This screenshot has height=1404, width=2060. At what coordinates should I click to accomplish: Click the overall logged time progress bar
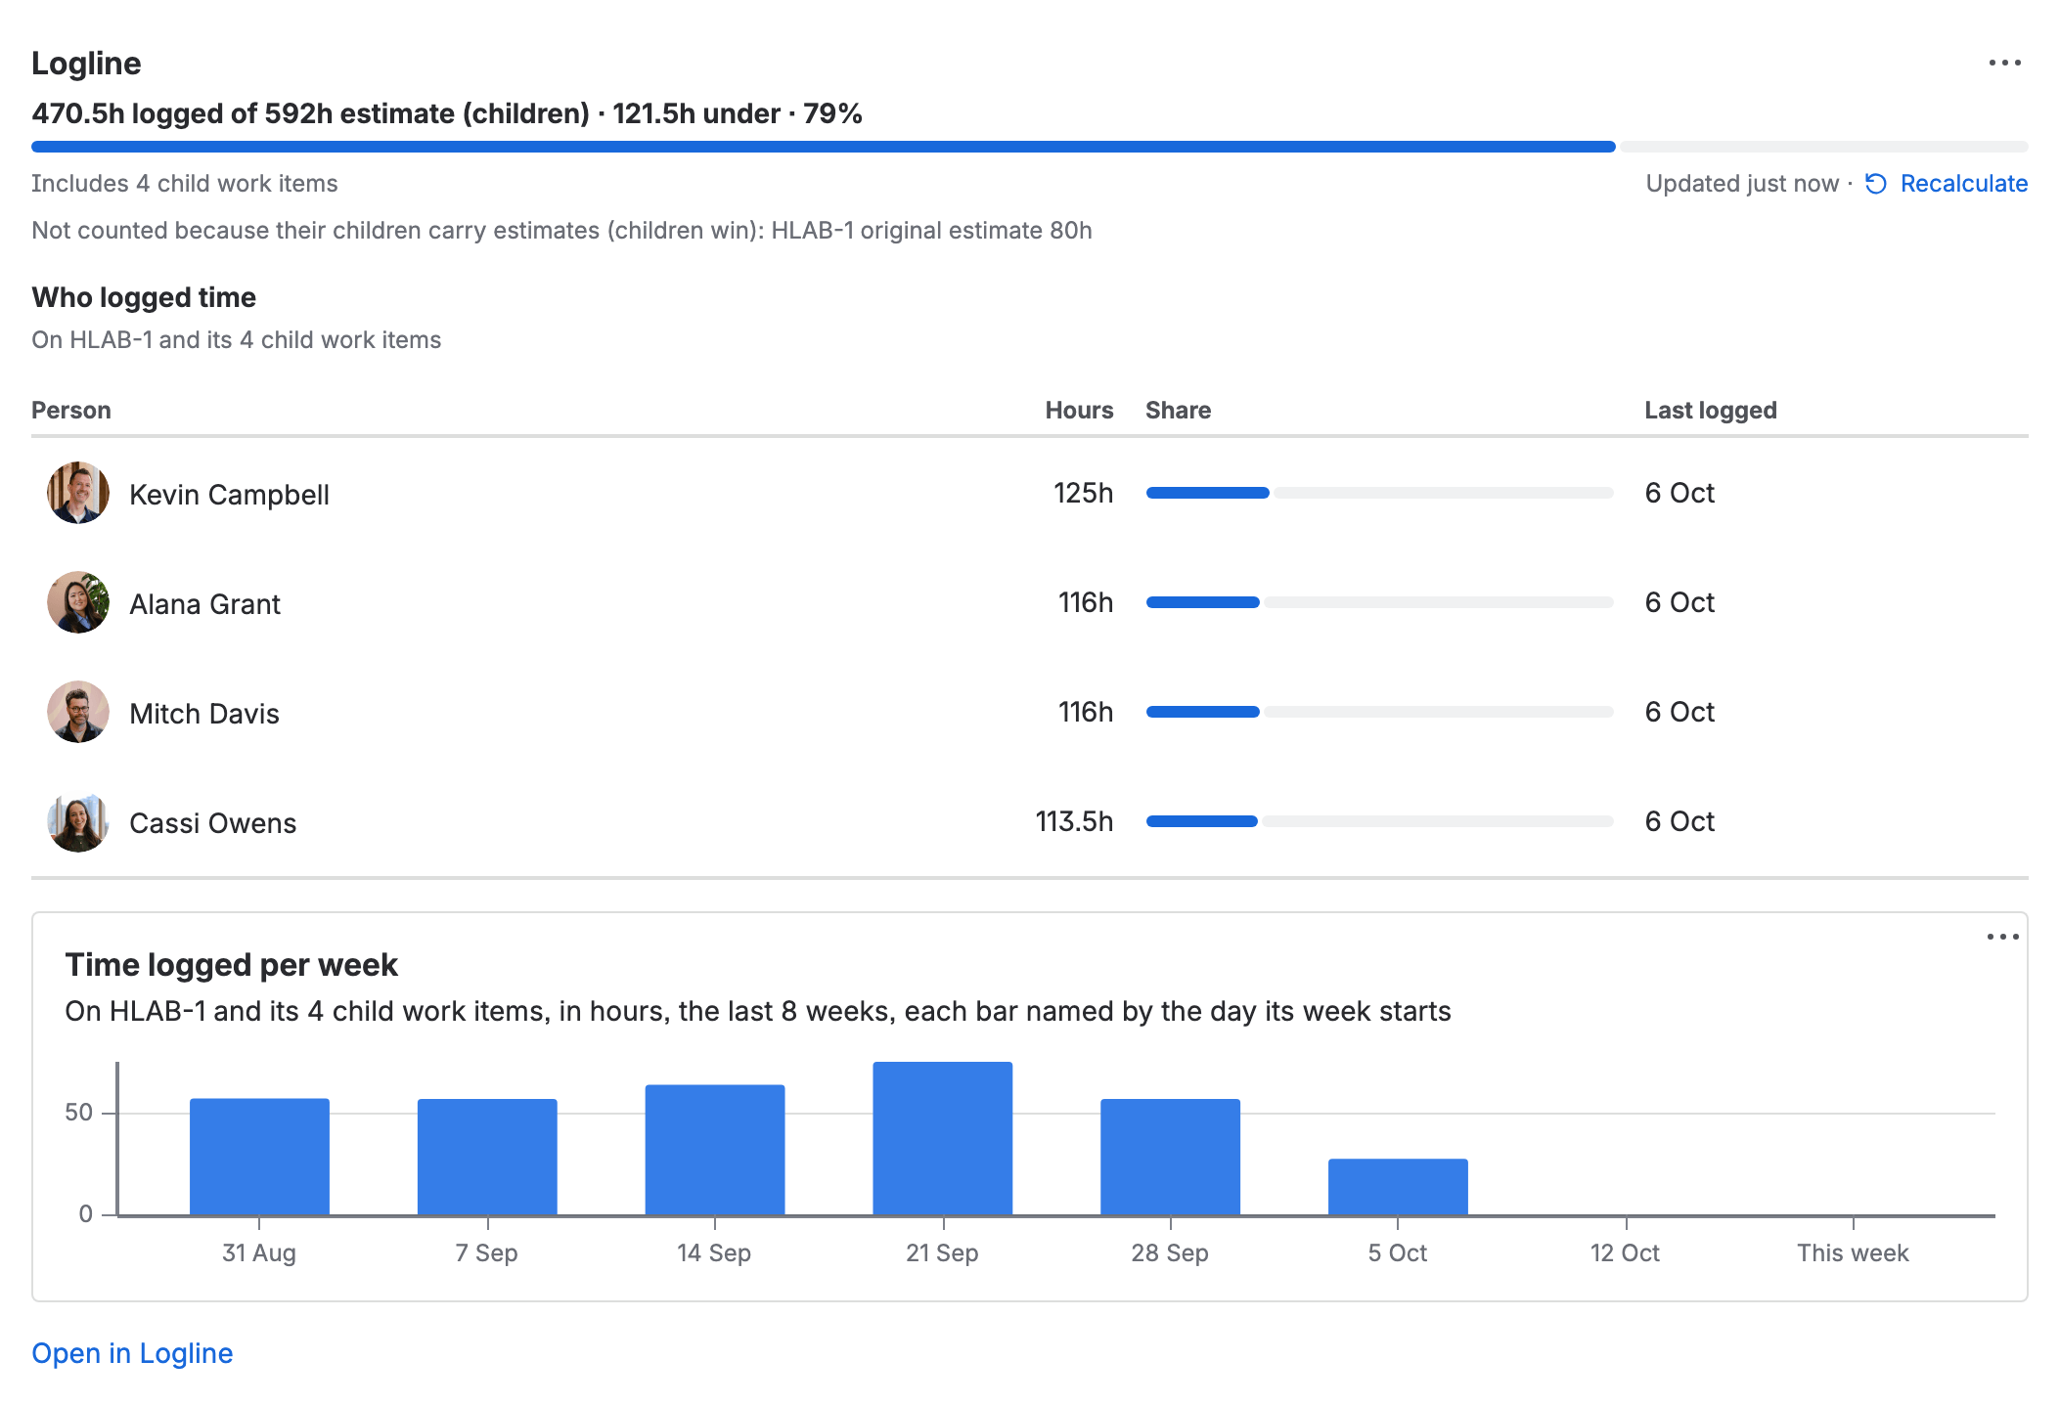[x=1030, y=147]
